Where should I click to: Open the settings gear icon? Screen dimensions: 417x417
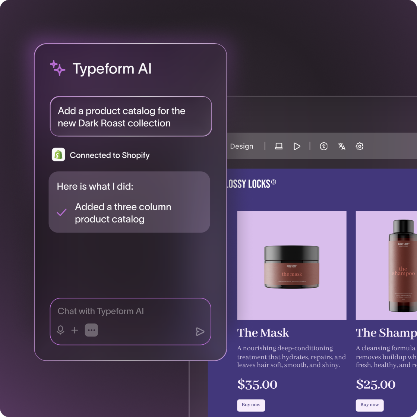(x=360, y=146)
